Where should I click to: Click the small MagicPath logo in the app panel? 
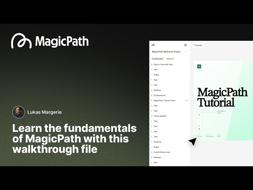(153, 45)
